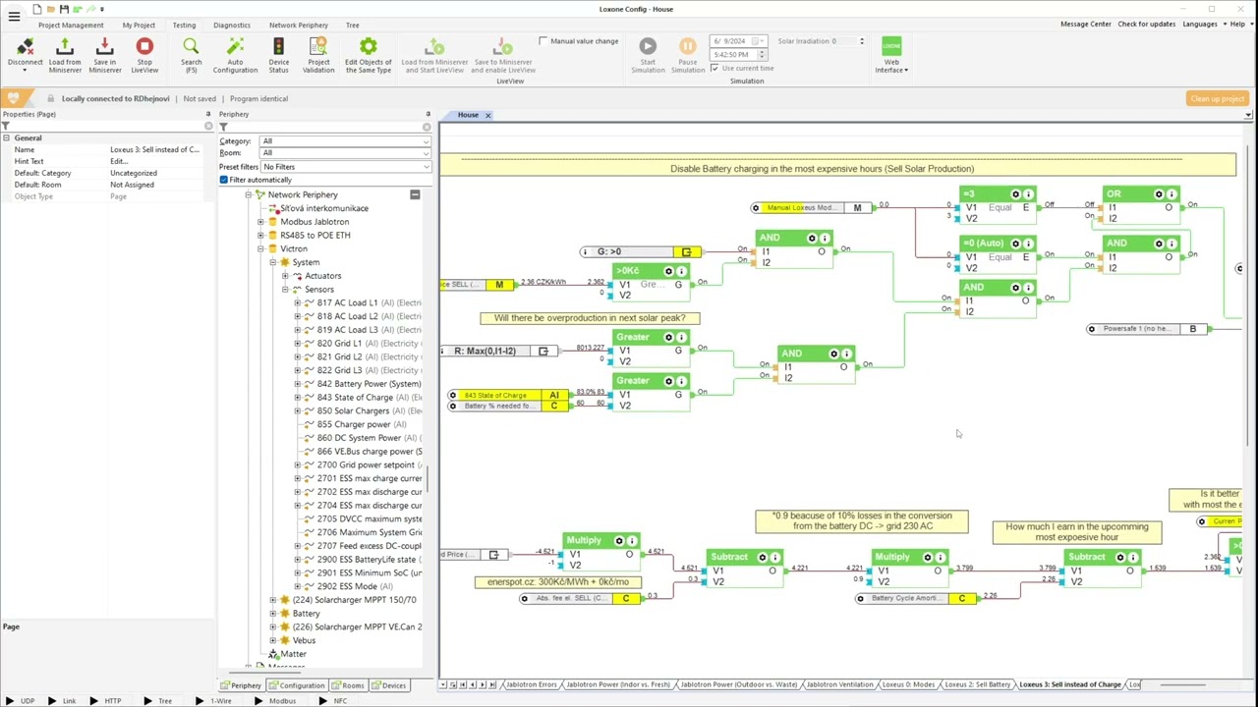Open the Message Center
This screenshot has width=1258, height=707.
1085,24
